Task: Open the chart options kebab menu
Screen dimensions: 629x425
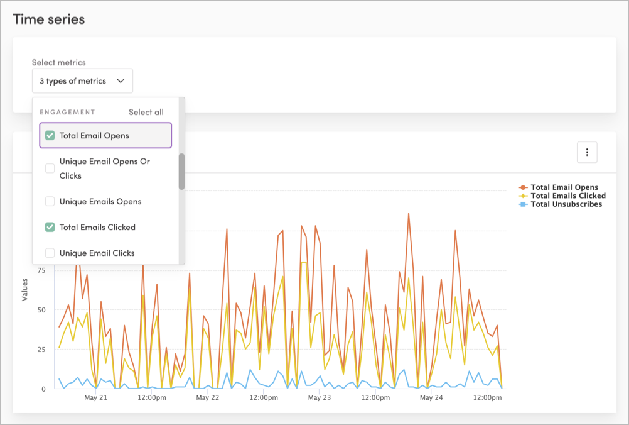Action: click(587, 152)
